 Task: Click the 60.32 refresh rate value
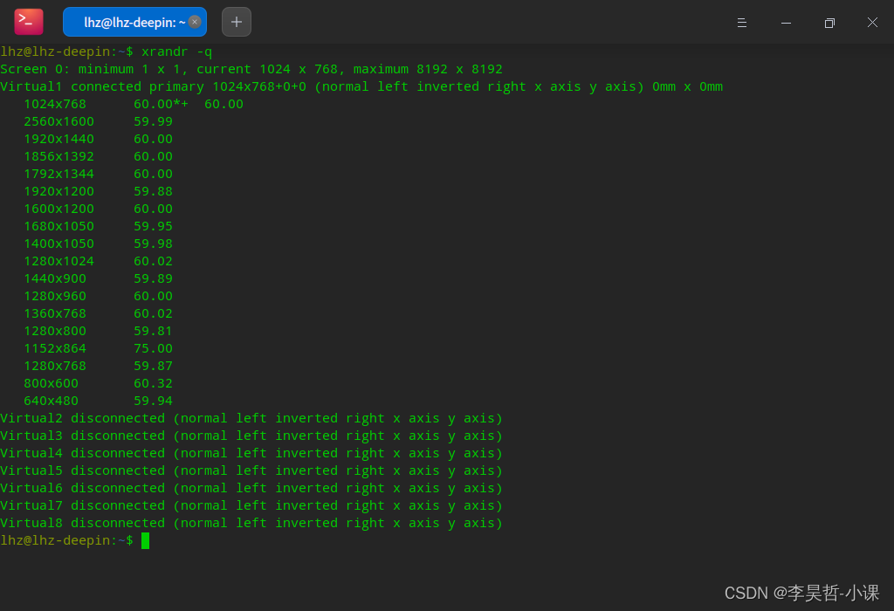[153, 383]
